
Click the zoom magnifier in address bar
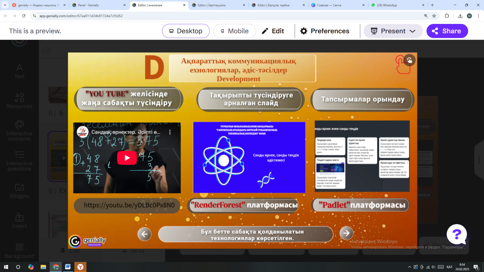[x=426, y=16]
